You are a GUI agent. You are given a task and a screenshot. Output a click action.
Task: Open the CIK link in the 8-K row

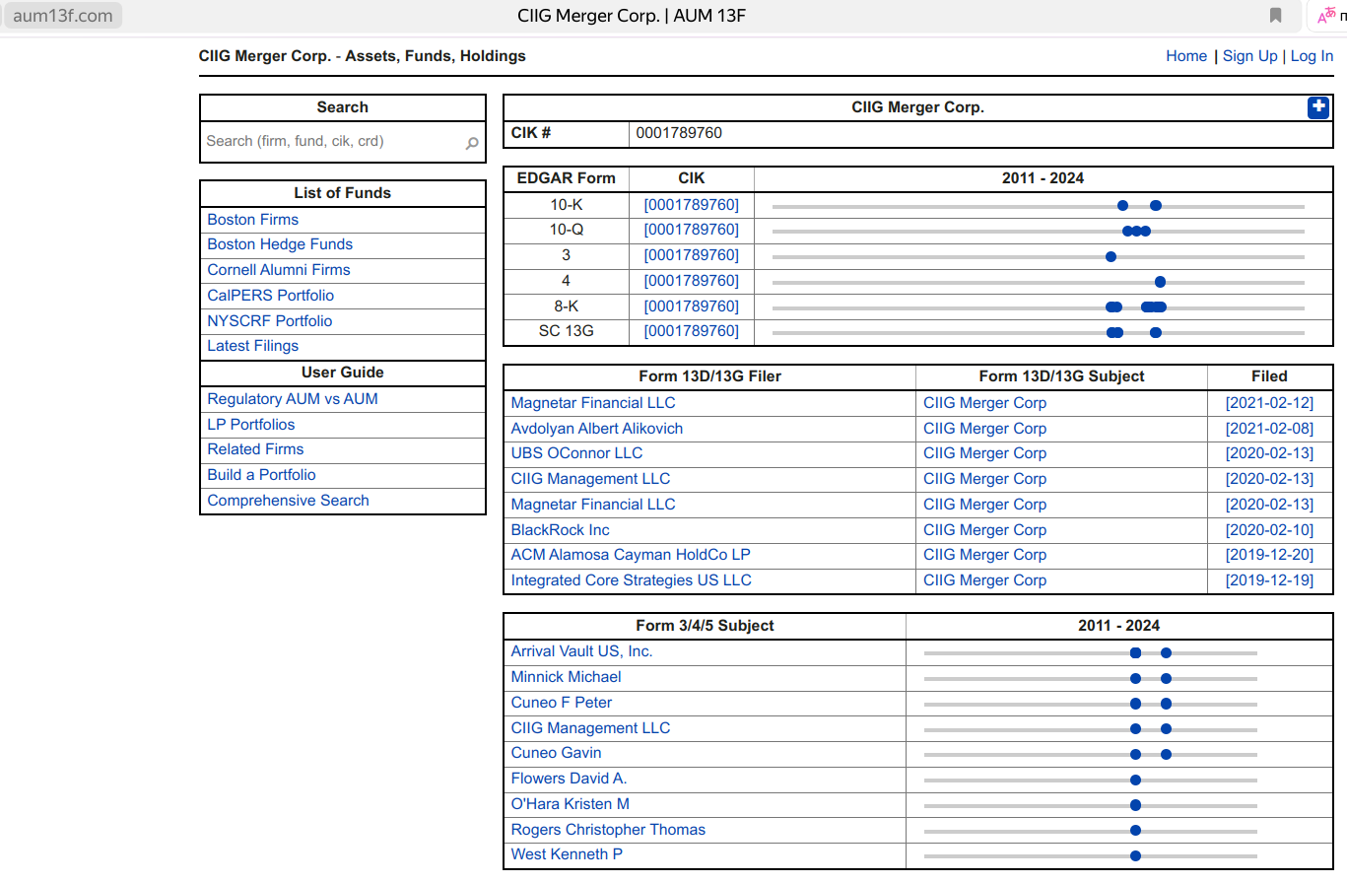(691, 306)
